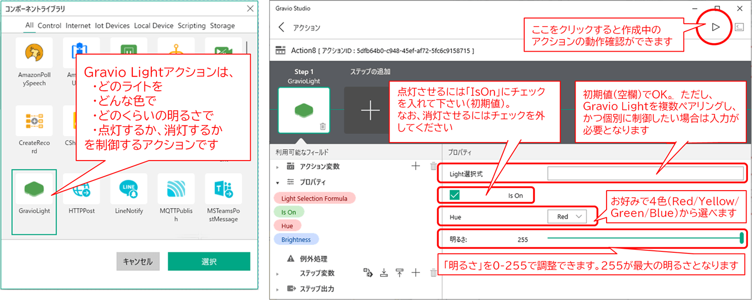752x300 pixels.
Task: Adjust the 明るさ brightness slider
Action: click(645, 239)
